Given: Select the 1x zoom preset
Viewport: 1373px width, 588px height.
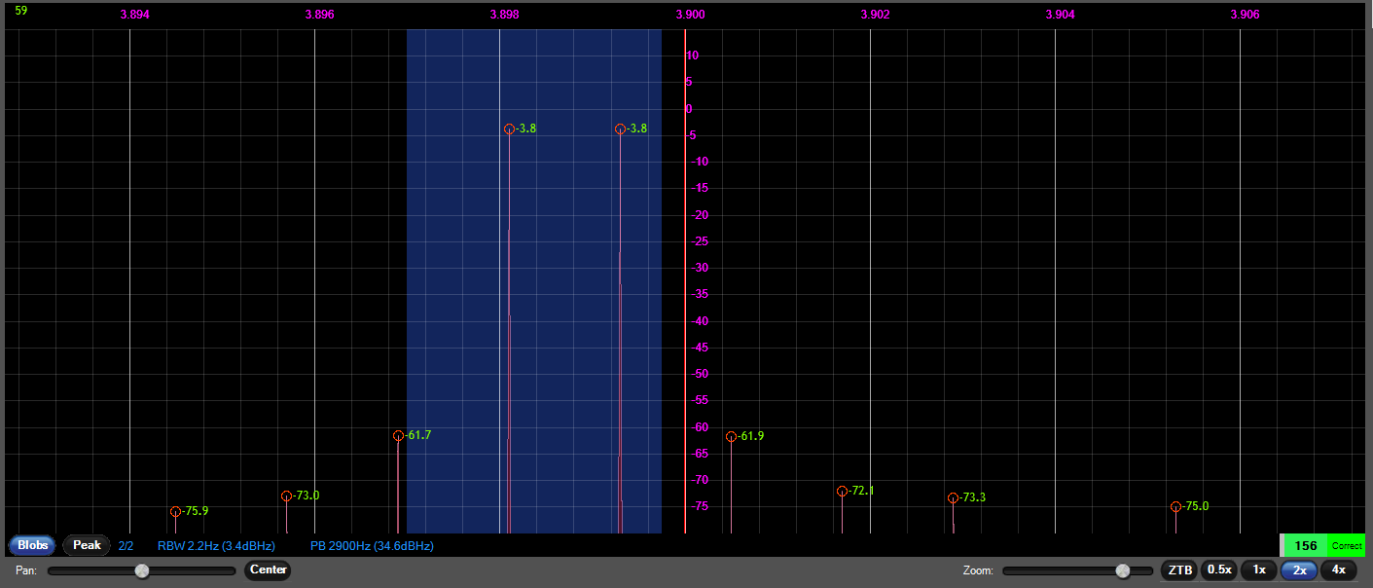Looking at the screenshot, I should 1259,570.
